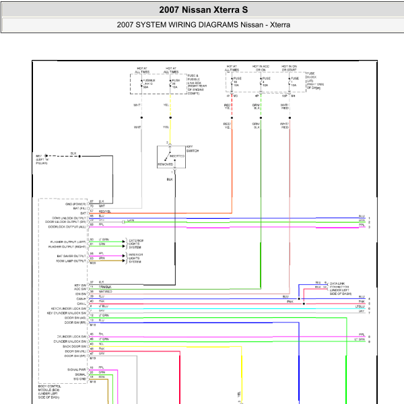Select the BACK DOOR SW label
Image resolution: width=404 pixels, height=404 pixels.
(x=75, y=347)
